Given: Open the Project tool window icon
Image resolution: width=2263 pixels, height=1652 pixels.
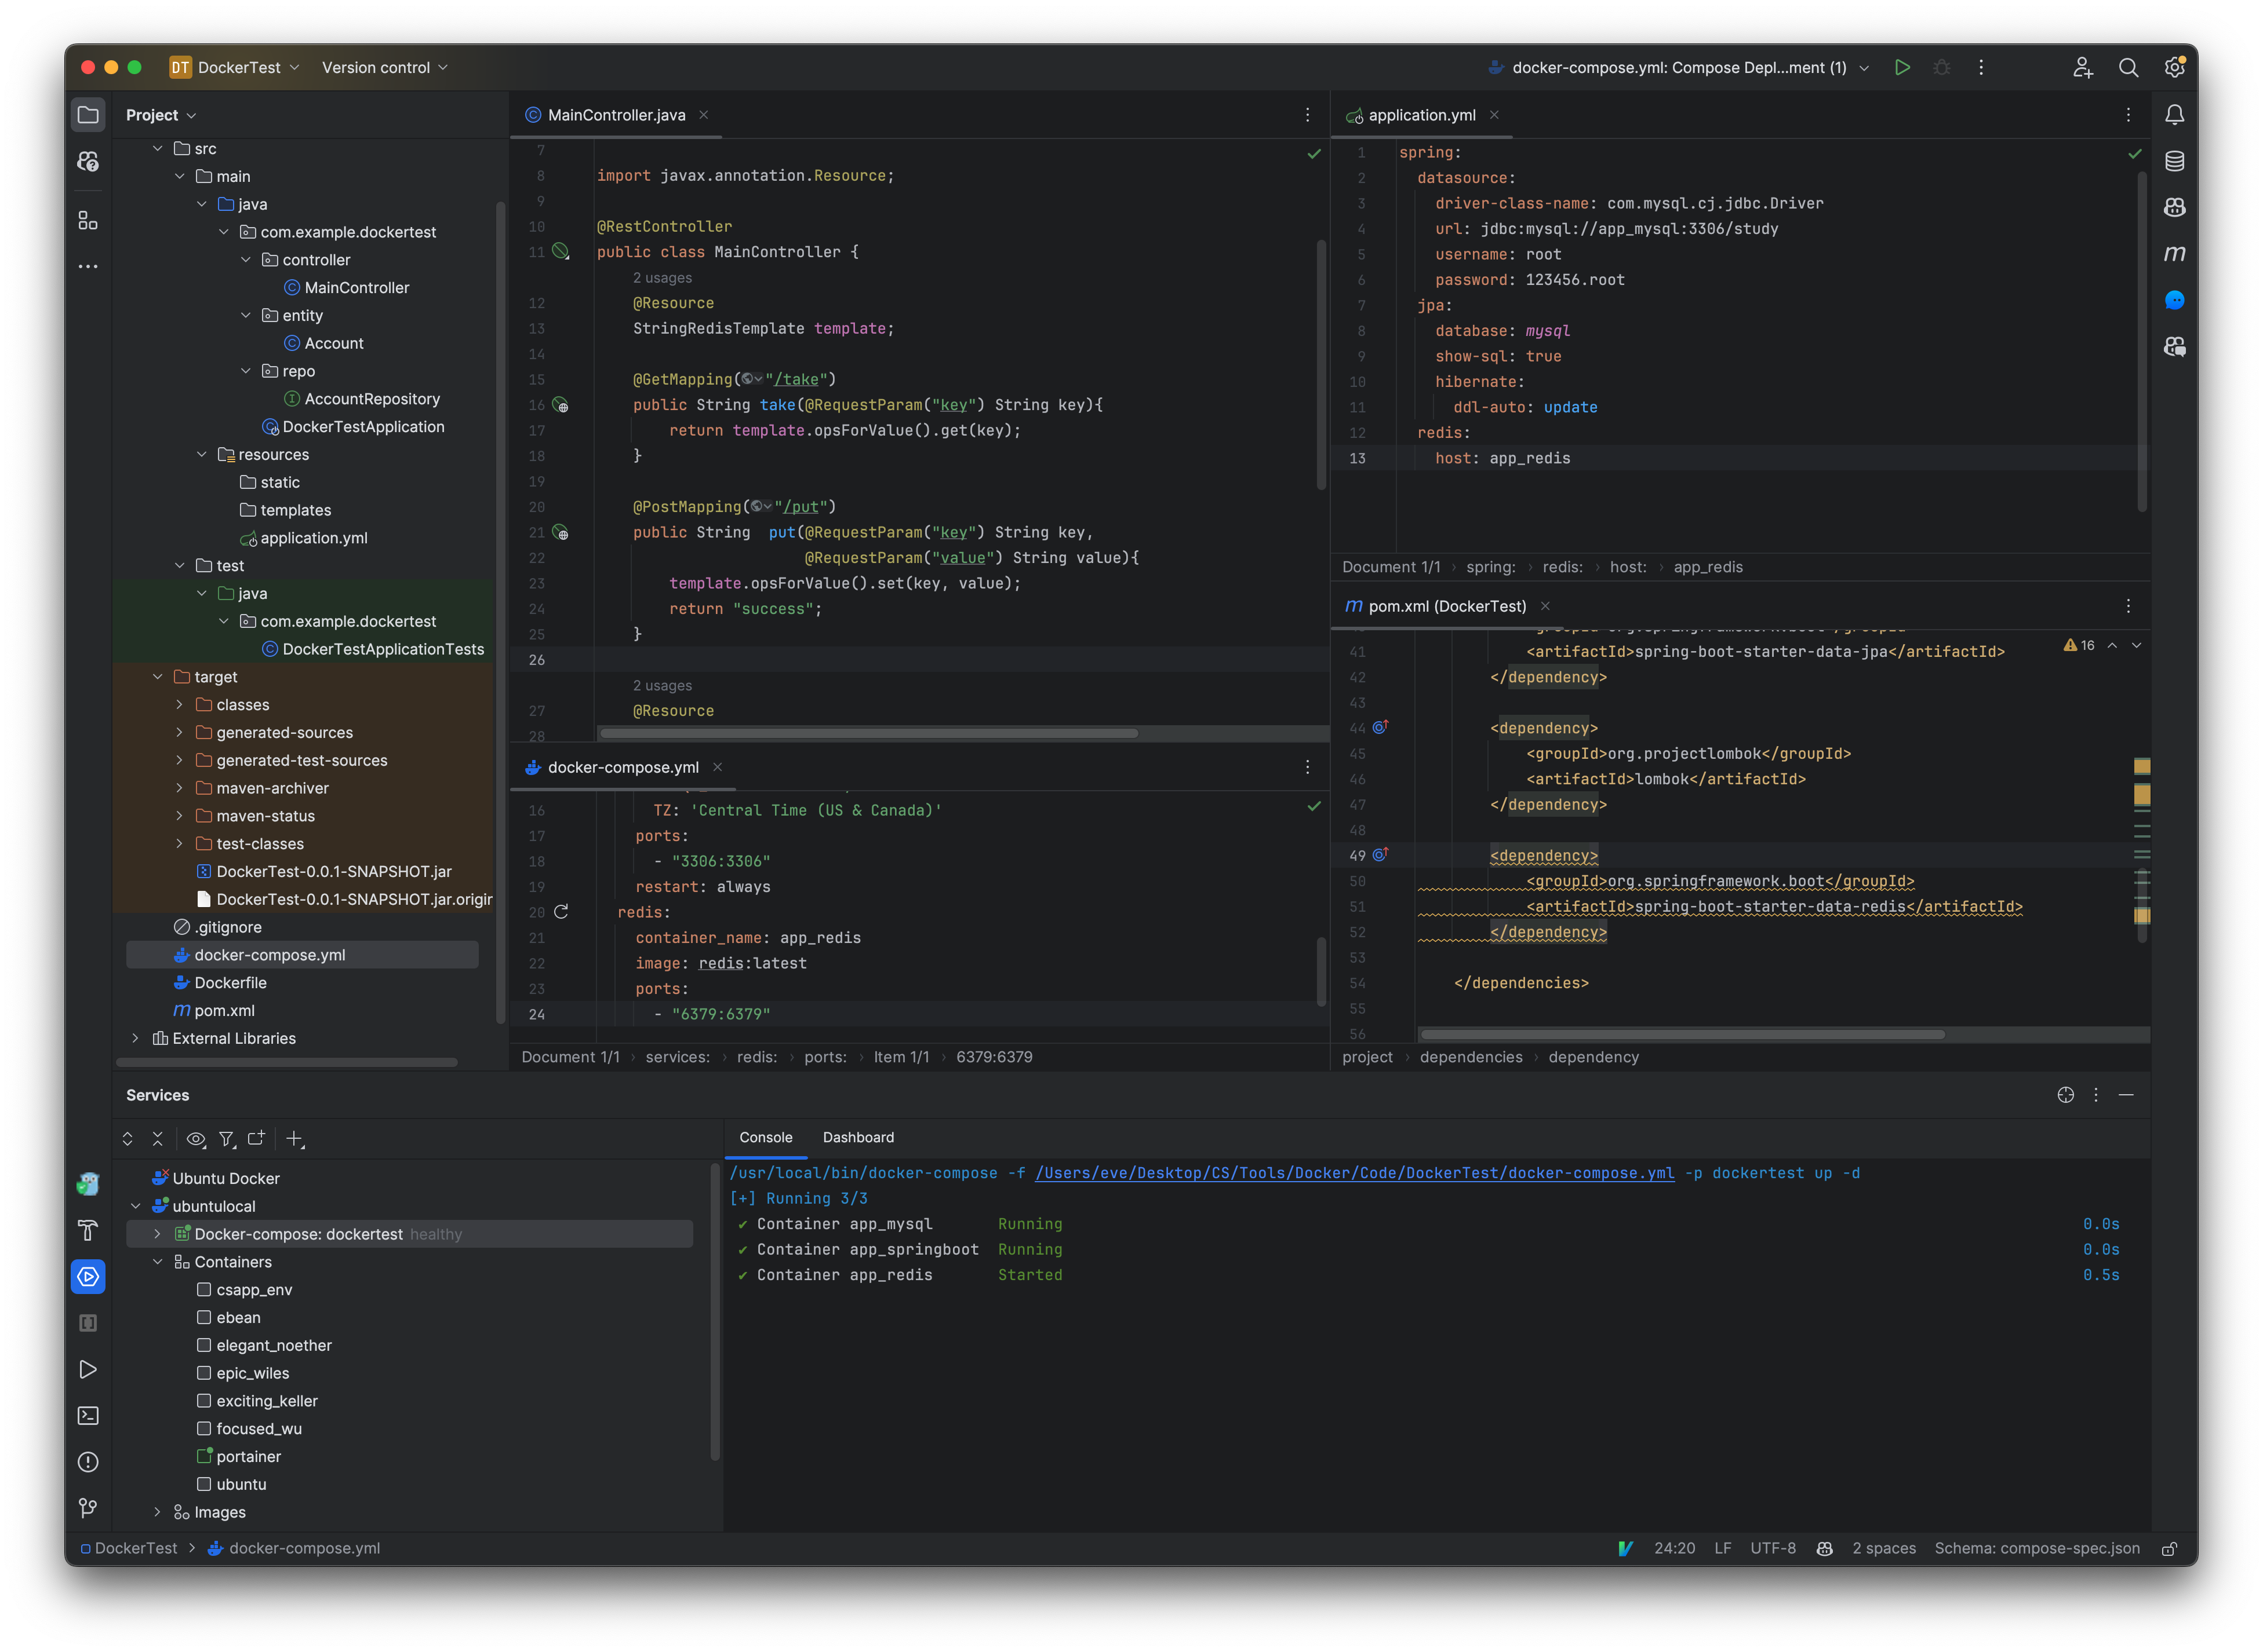Looking at the screenshot, I should (88, 115).
